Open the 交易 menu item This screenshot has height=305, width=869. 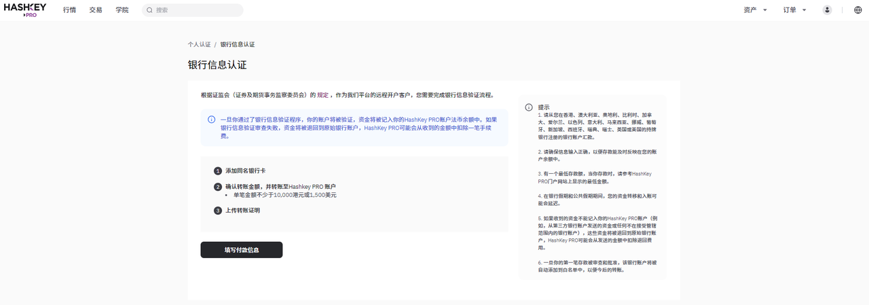[x=96, y=10]
